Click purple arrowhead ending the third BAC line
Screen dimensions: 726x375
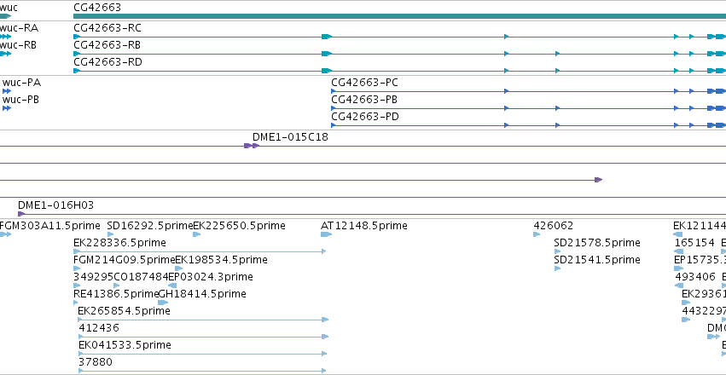599,180
